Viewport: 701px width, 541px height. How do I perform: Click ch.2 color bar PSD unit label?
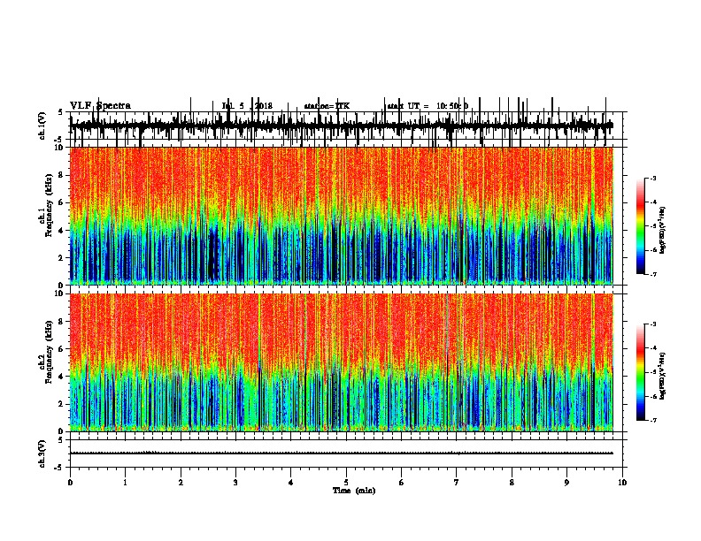click(x=663, y=376)
